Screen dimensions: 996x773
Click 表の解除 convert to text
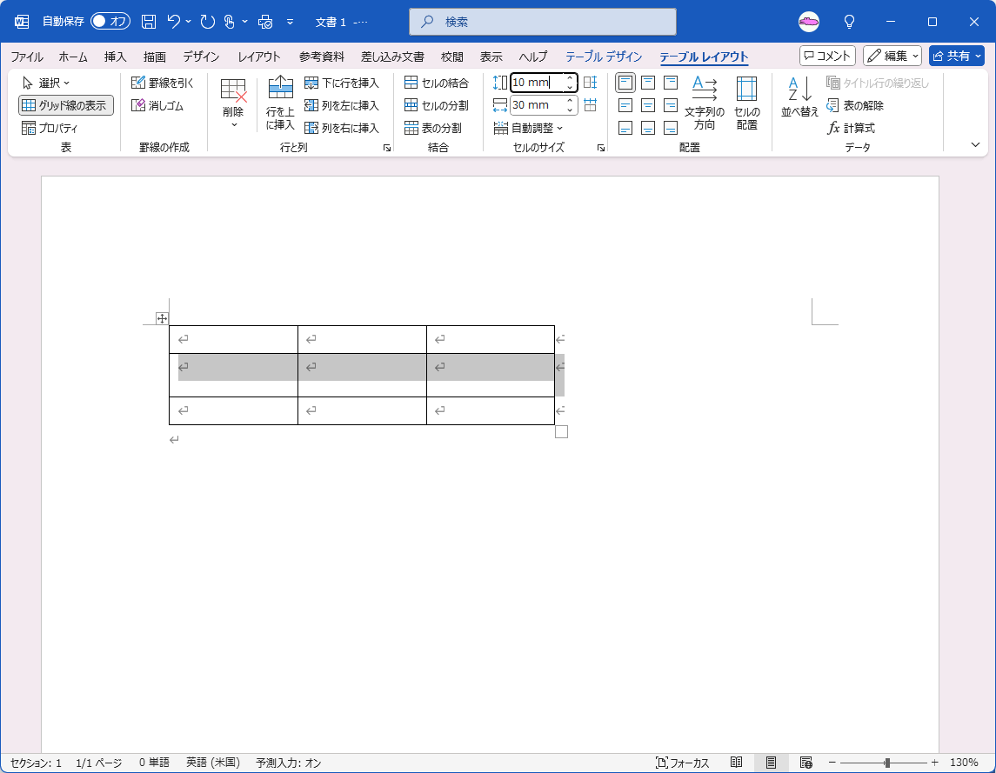[x=855, y=105]
